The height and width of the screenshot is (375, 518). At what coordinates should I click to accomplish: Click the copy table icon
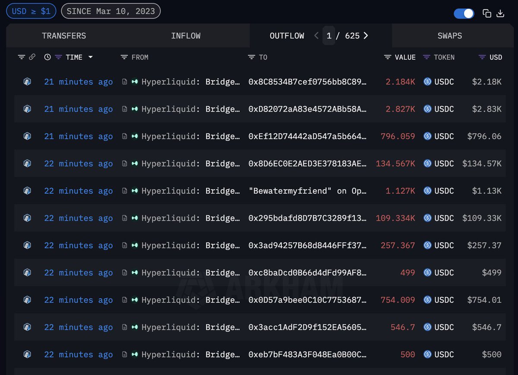[487, 13]
